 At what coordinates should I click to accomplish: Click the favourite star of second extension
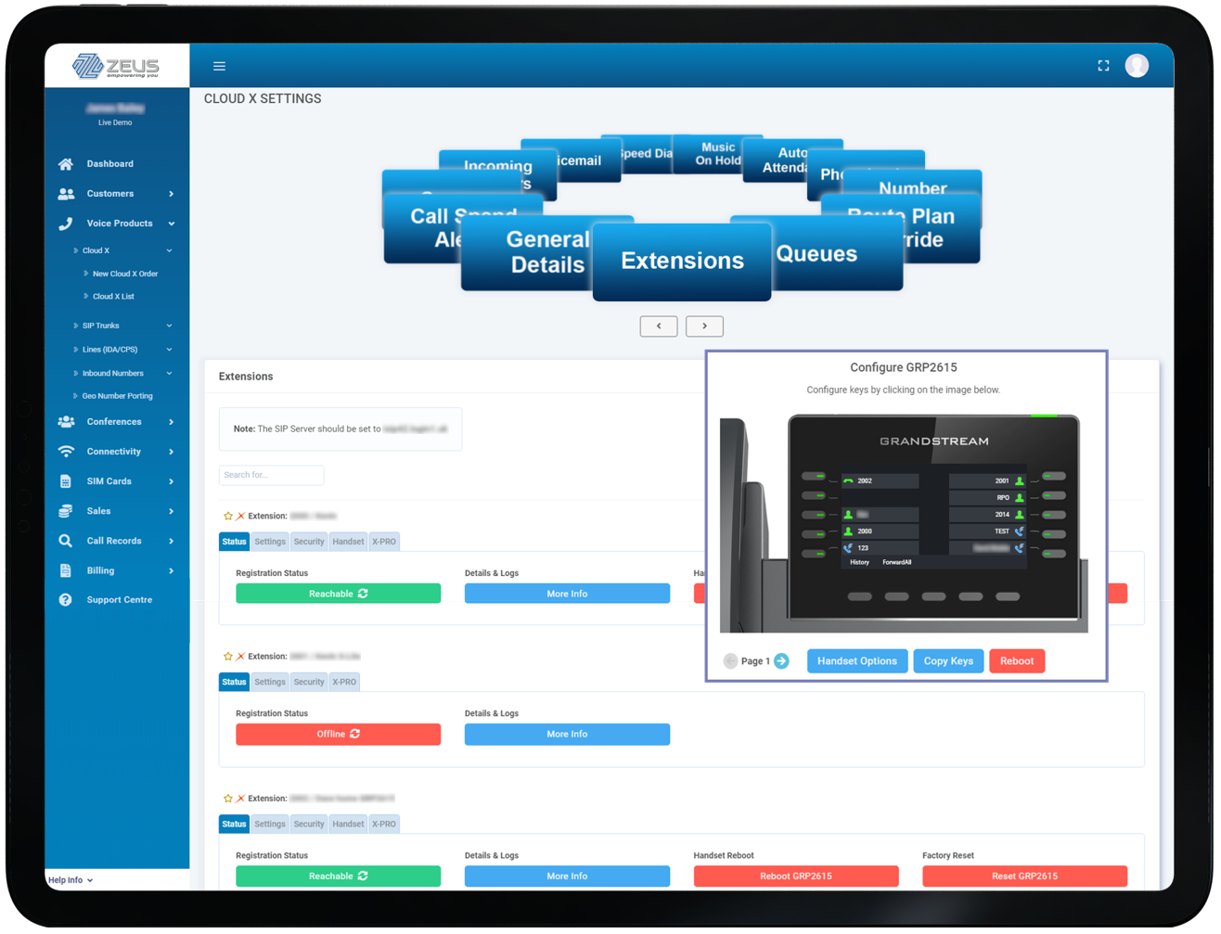click(227, 657)
